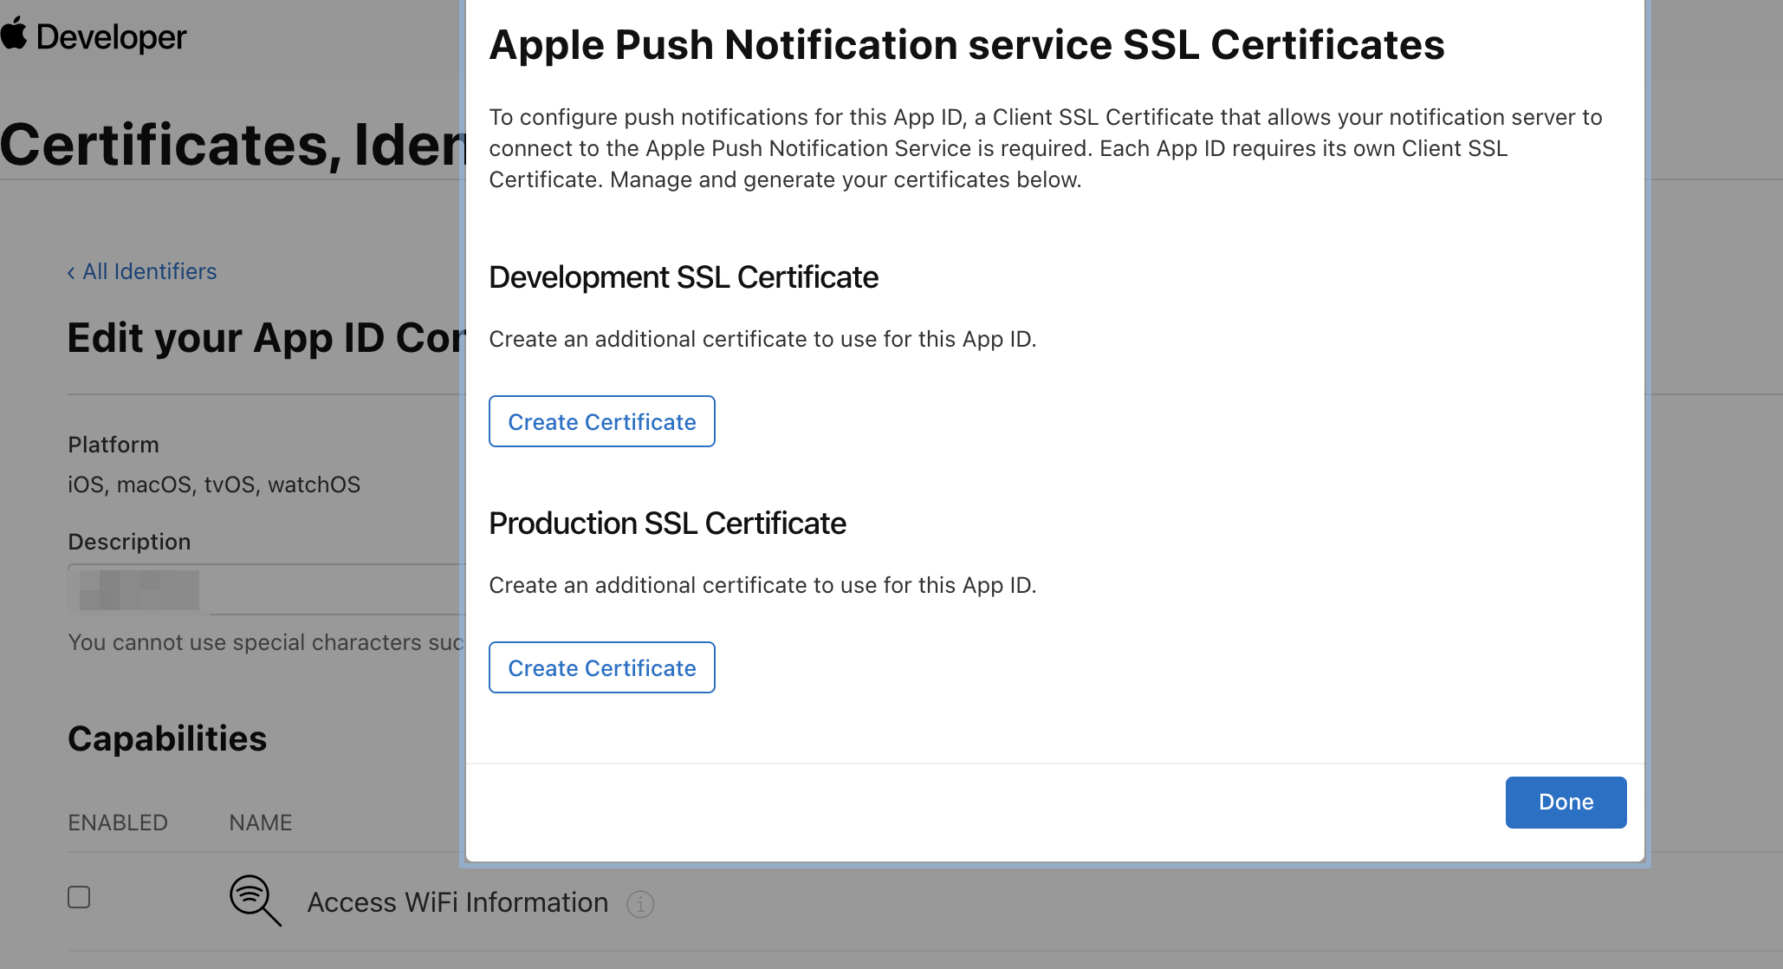Click the Apple Push Notification dialog title
The width and height of the screenshot is (1783, 969).
point(966,45)
